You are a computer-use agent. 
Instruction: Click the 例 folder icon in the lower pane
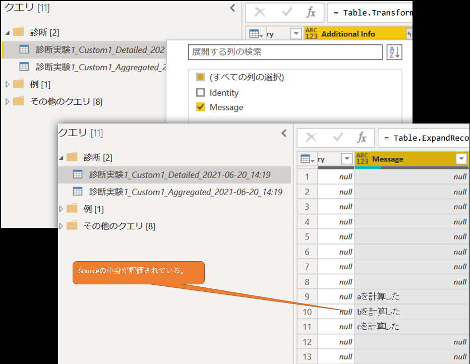pyautogui.click(x=72, y=208)
